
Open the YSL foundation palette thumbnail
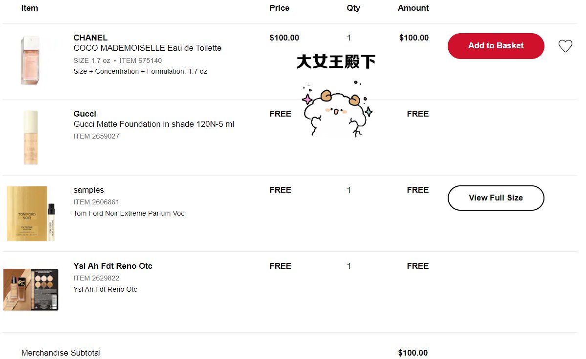click(x=31, y=289)
